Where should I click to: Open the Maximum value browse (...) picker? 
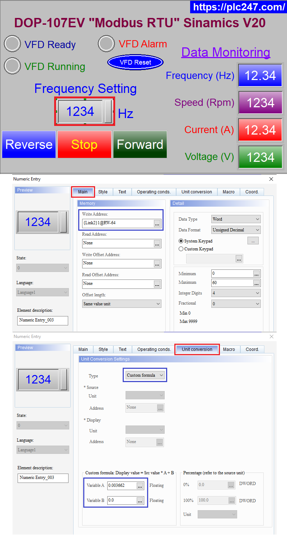256,283
